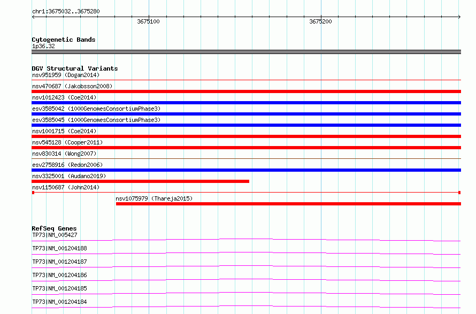
Task: Open transcript TP73|NM_001204185 label
Action: (x=59, y=288)
